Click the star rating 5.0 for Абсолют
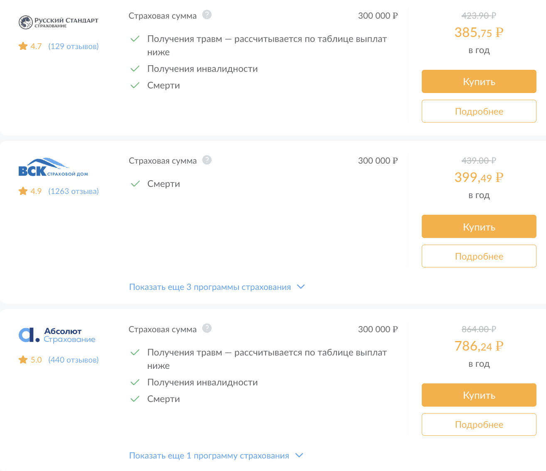The image size is (546, 471). [x=30, y=360]
